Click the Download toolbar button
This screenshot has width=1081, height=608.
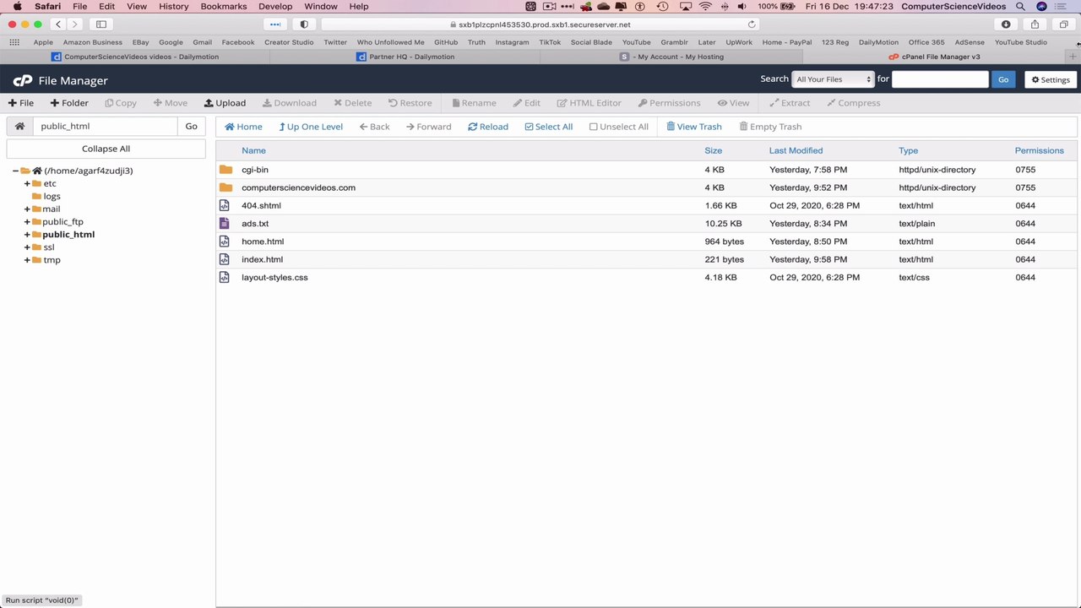tap(290, 103)
